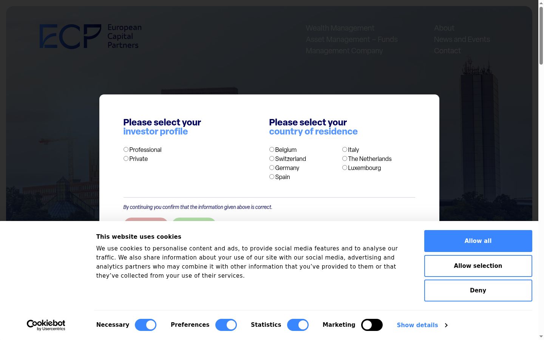Click the Allow all cookies button
Viewport: 544px width, 340px height.
tap(478, 241)
